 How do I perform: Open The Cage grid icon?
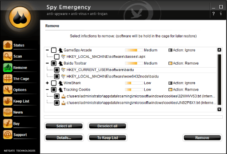(8, 79)
